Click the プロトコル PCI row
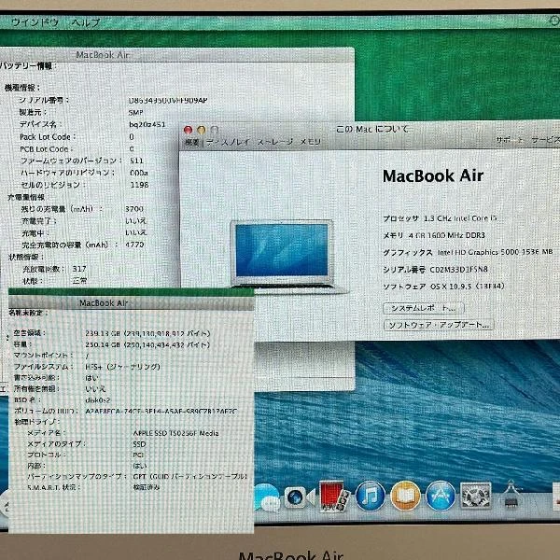 (x=85, y=455)
